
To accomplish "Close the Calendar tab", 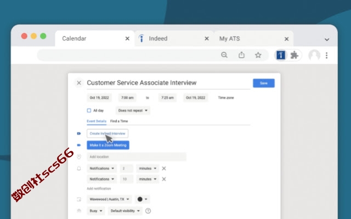I will click(127, 39).
